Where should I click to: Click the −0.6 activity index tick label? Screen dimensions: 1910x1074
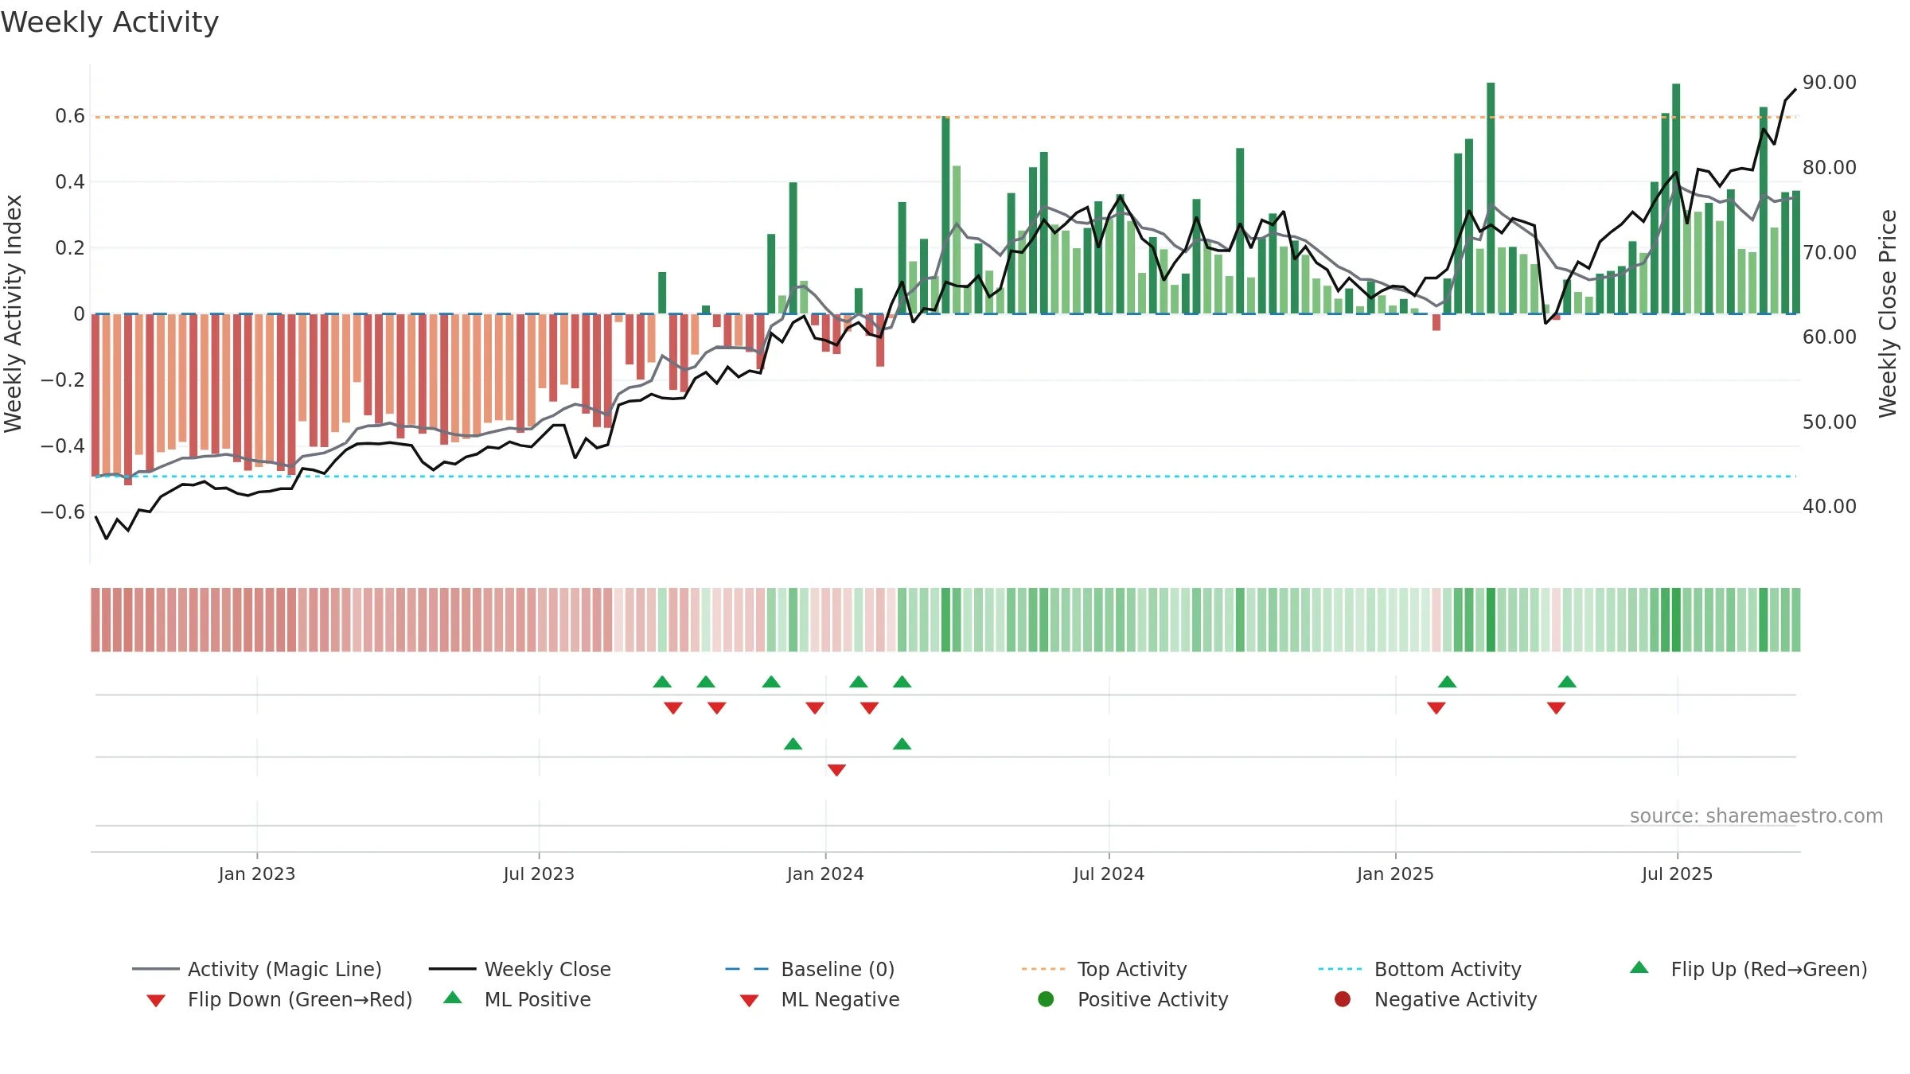tap(62, 512)
